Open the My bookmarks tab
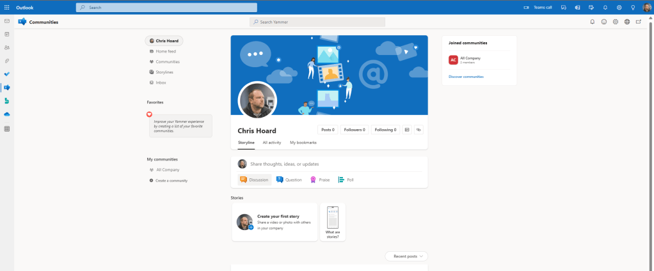 pyautogui.click(x=303, y=143)
